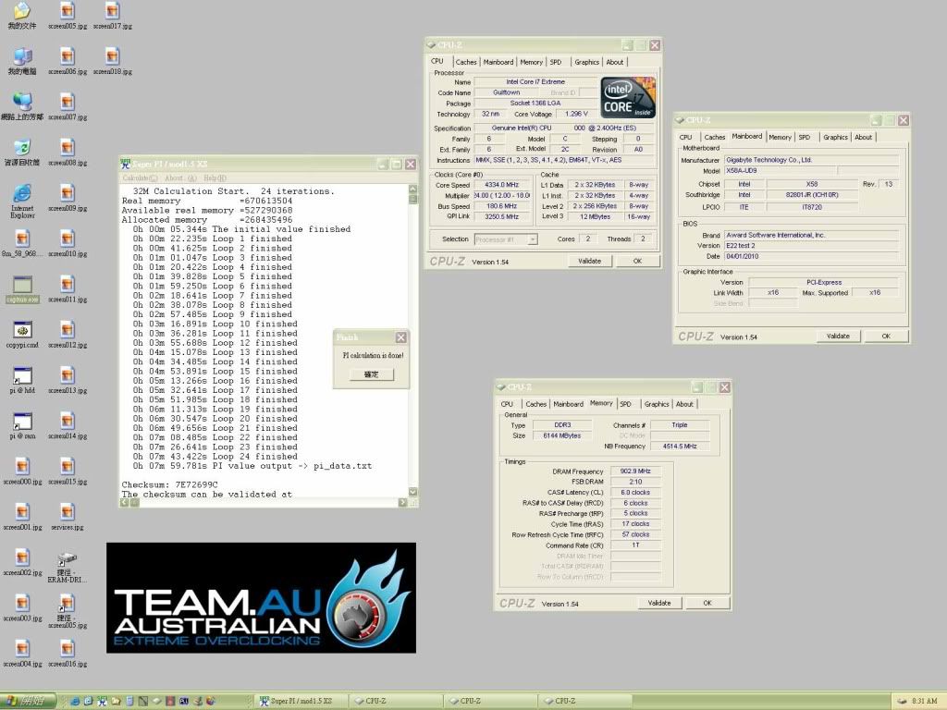Click Validate in the CPU-Z memory window

tap(658, 603)
